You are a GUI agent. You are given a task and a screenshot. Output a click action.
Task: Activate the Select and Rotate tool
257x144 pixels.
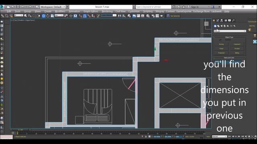click(x=48, y=16)
